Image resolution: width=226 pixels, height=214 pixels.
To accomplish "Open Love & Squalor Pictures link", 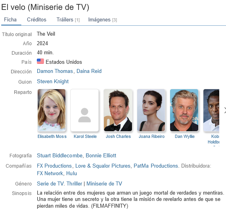I will pyautogui.click(x=103, y=166).
